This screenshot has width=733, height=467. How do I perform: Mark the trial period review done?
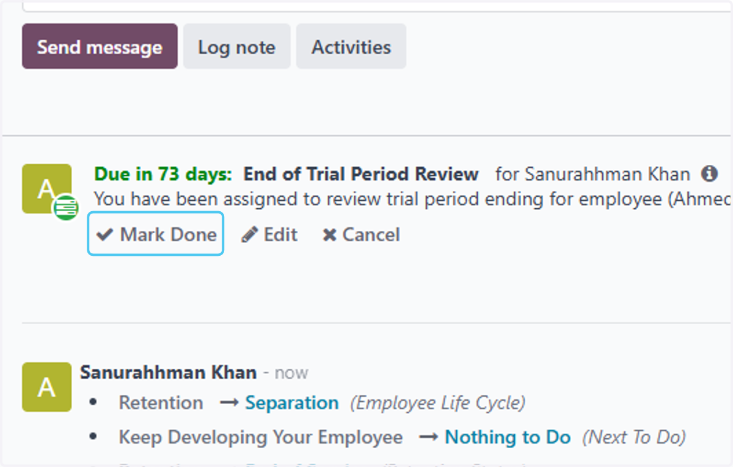point(156,234)
